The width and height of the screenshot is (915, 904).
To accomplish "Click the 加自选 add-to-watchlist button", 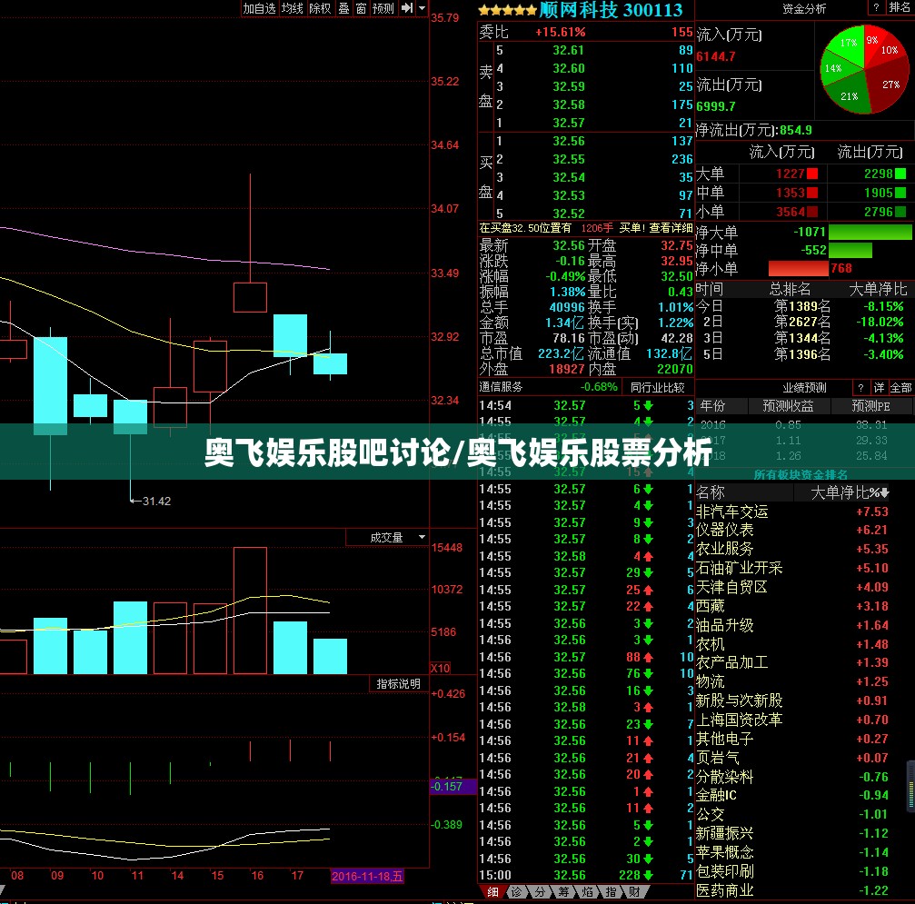I will pyautogui.click(x=259, y=8).
